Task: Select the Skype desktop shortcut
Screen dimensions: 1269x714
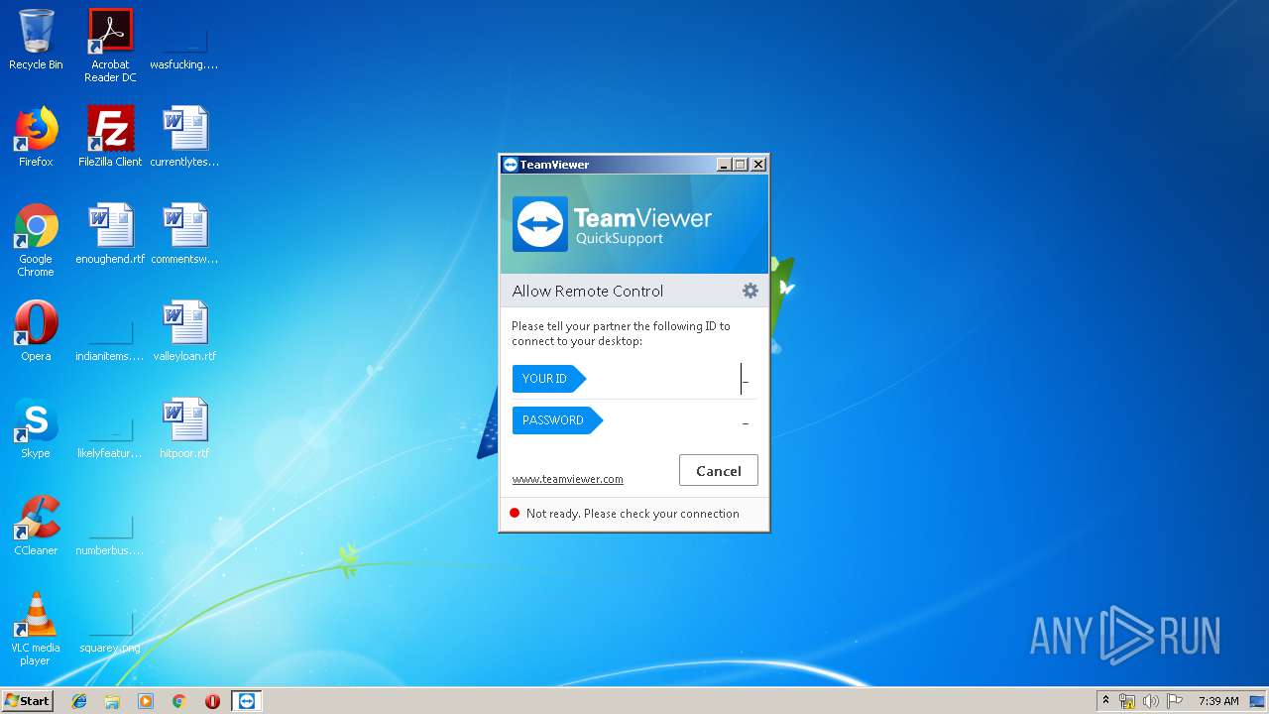Action: click(36, 428)
